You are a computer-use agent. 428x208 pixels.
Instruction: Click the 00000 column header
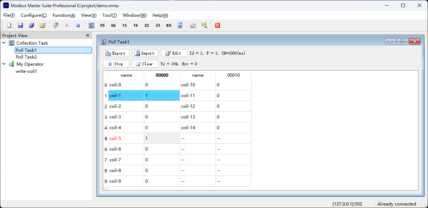(162, 75)
